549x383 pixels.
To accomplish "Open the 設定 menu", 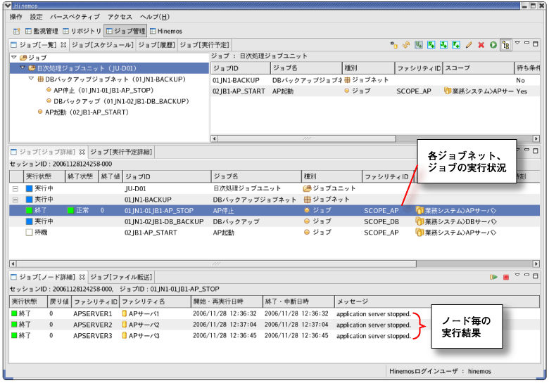I will (x=36, y=17).
